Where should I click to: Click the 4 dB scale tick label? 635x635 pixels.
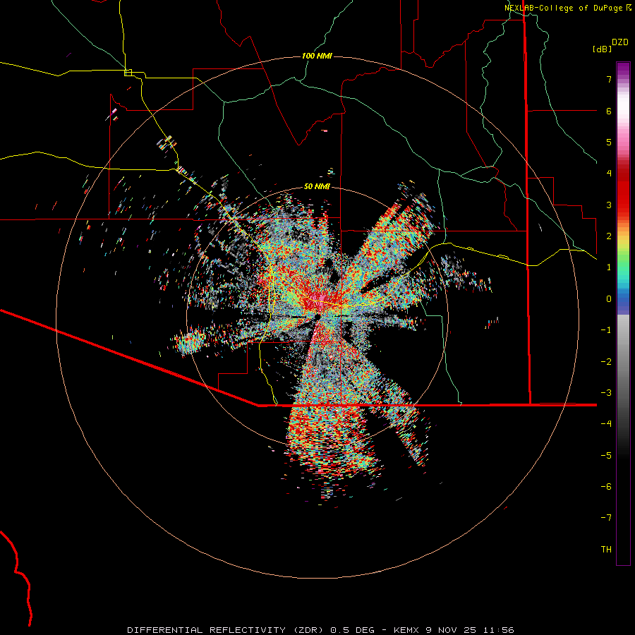click(609, 174)
